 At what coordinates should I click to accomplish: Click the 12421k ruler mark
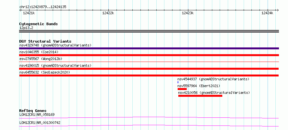29,13
